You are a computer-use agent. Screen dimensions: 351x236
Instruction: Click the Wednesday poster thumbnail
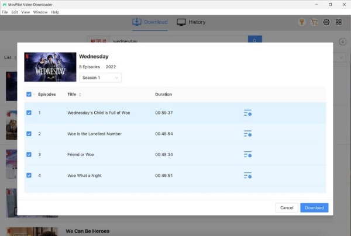click(50, 67)
